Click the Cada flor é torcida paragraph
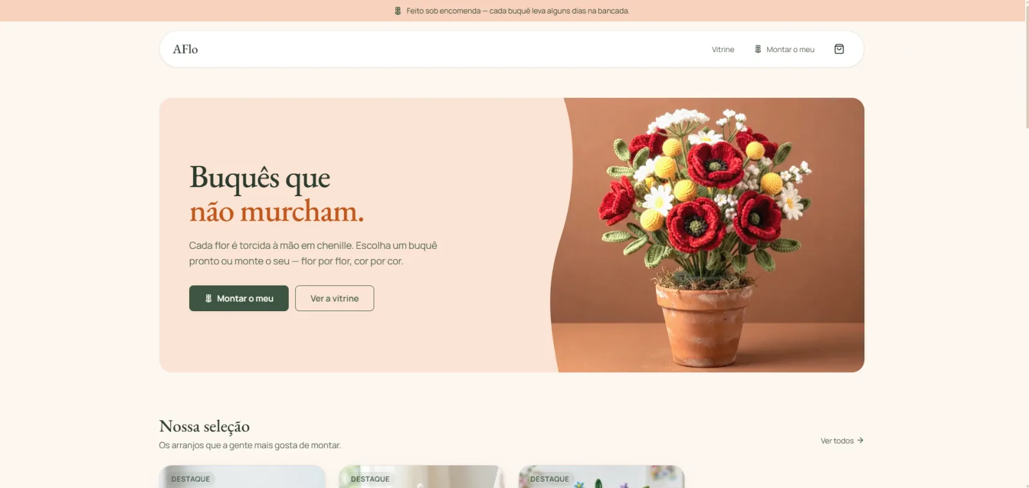 313,253
